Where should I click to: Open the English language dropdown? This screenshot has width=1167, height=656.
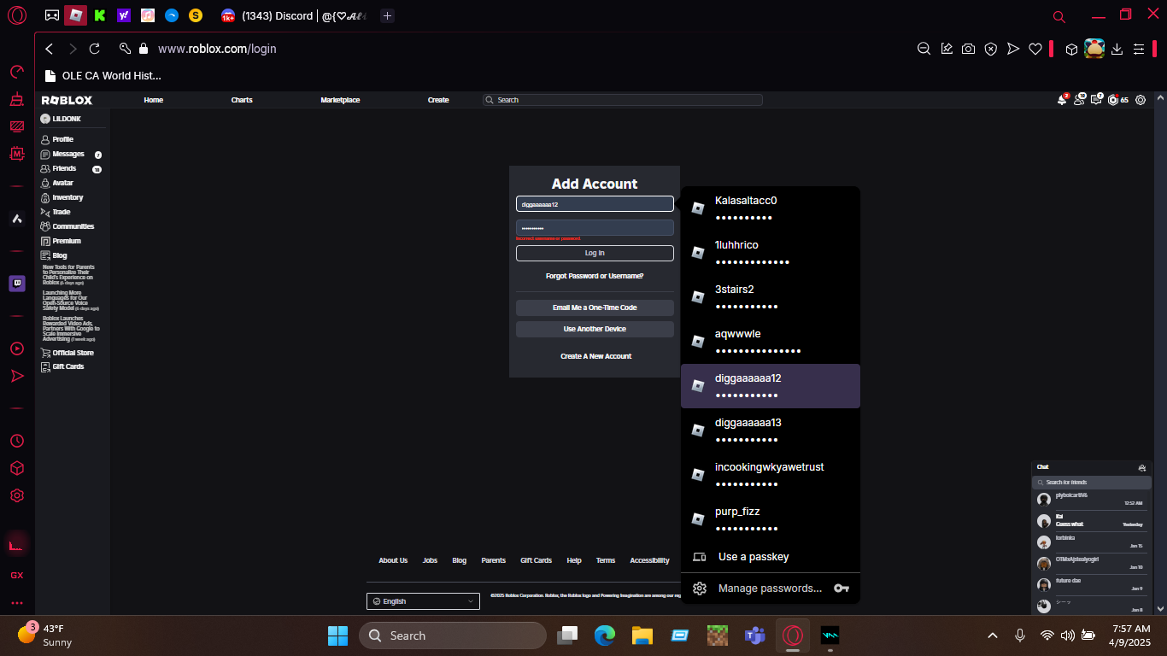[423, 601]
